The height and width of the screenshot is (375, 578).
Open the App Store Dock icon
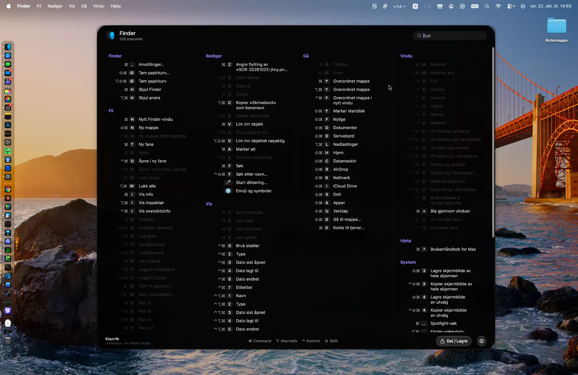click(x=8, y=125)
